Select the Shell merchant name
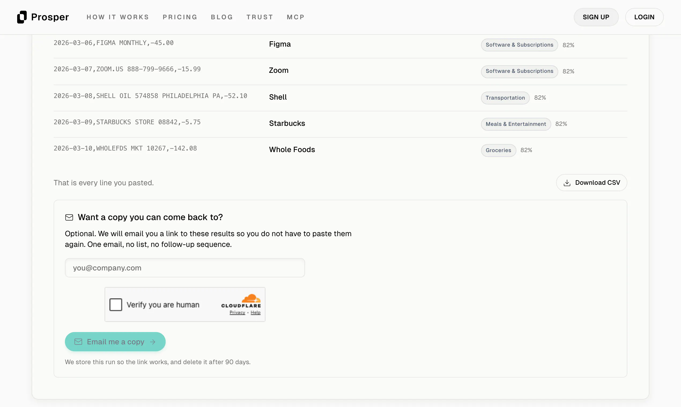The height and width of the screenshot is (407, 681). 278,97
